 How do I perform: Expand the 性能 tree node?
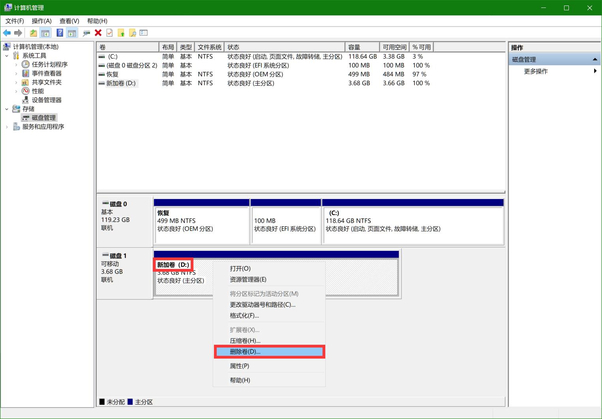16,91
